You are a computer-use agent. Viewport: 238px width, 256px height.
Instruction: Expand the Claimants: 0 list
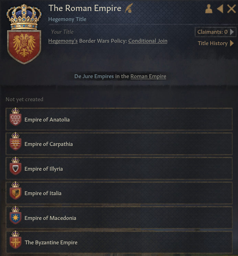[215, 32]
